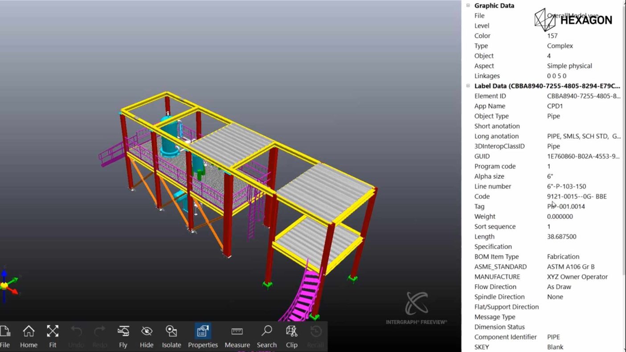Collapse the Label Data section
This screenshot has height=352, width=626.
[468, 86]
